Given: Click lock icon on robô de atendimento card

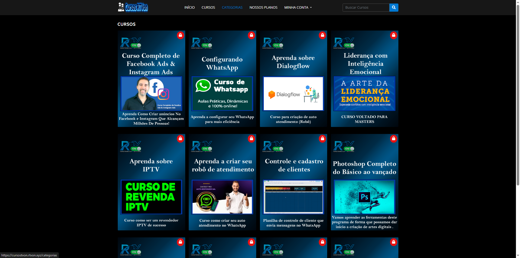Looking at the screenshot, I should [251, 139].
